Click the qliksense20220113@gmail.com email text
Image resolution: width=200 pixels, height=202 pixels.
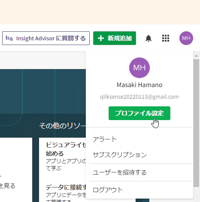pyautogui.click(x=139, y=97)
